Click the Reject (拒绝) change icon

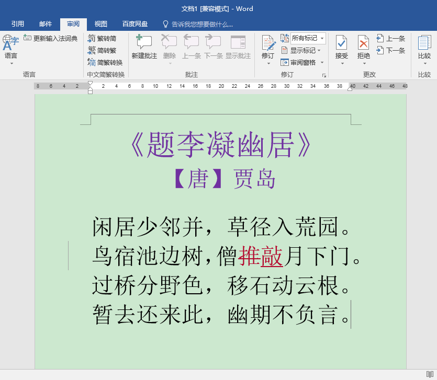click(363, 42)
